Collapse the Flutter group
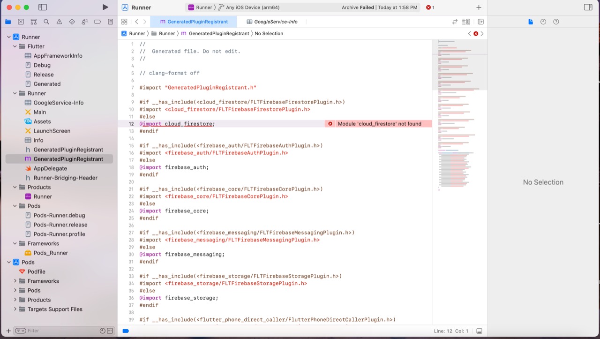This screenshot has height=339, width=600. tap(15, 46)
